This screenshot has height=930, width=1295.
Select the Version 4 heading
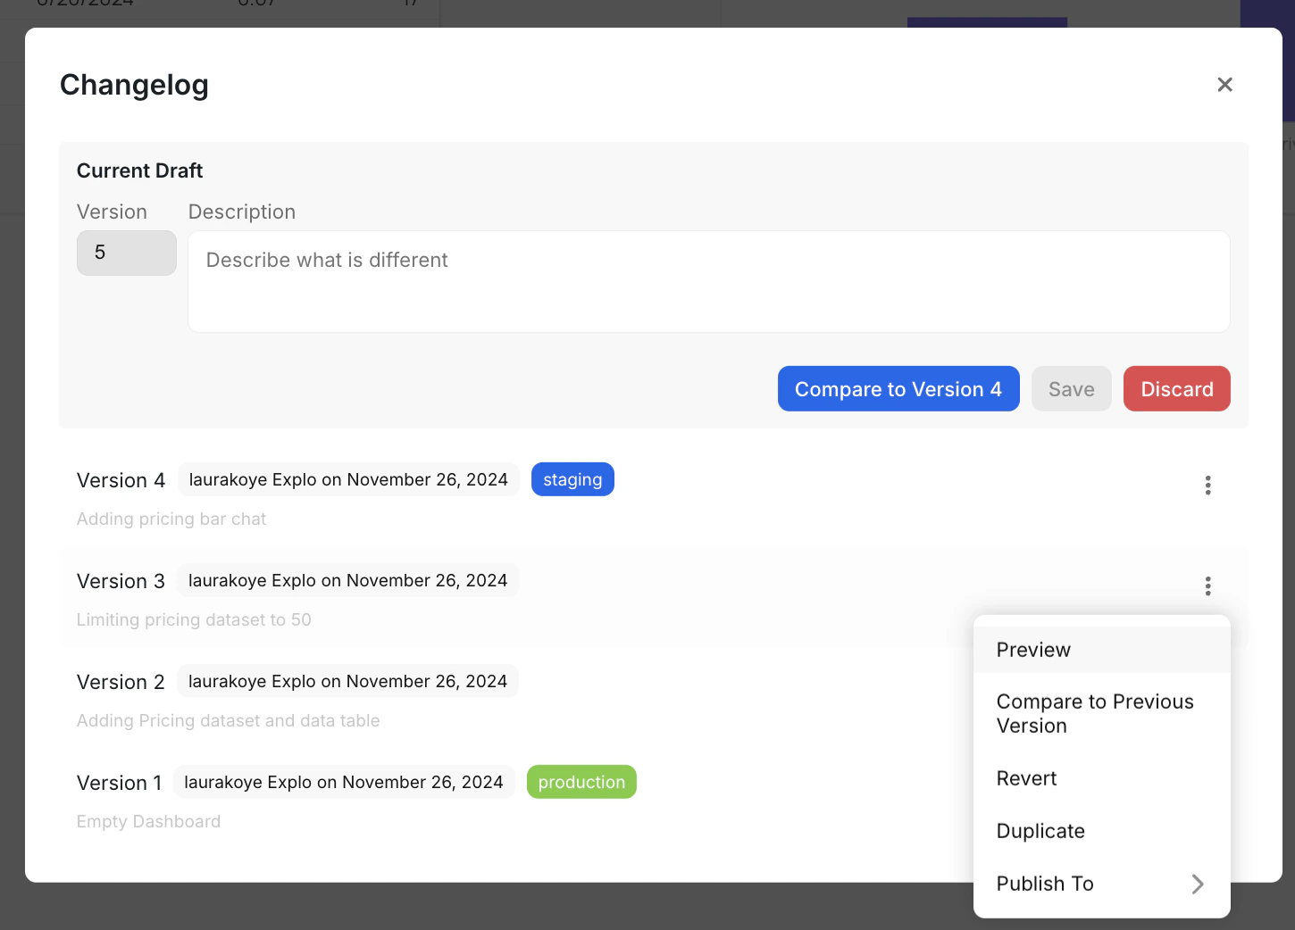pos(121,480)
